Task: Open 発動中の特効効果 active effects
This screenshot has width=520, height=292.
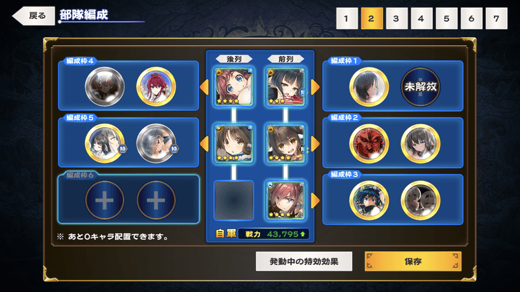Action: 304,262
